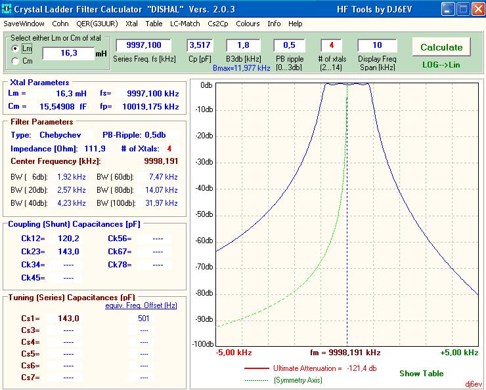Open the Help menu
Screen dimensions: 486x390
(x=295, y=24)
